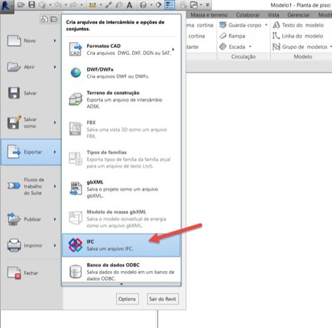
Task: Switch to the Colaborar ribbon tab
Action: [248, 15]
